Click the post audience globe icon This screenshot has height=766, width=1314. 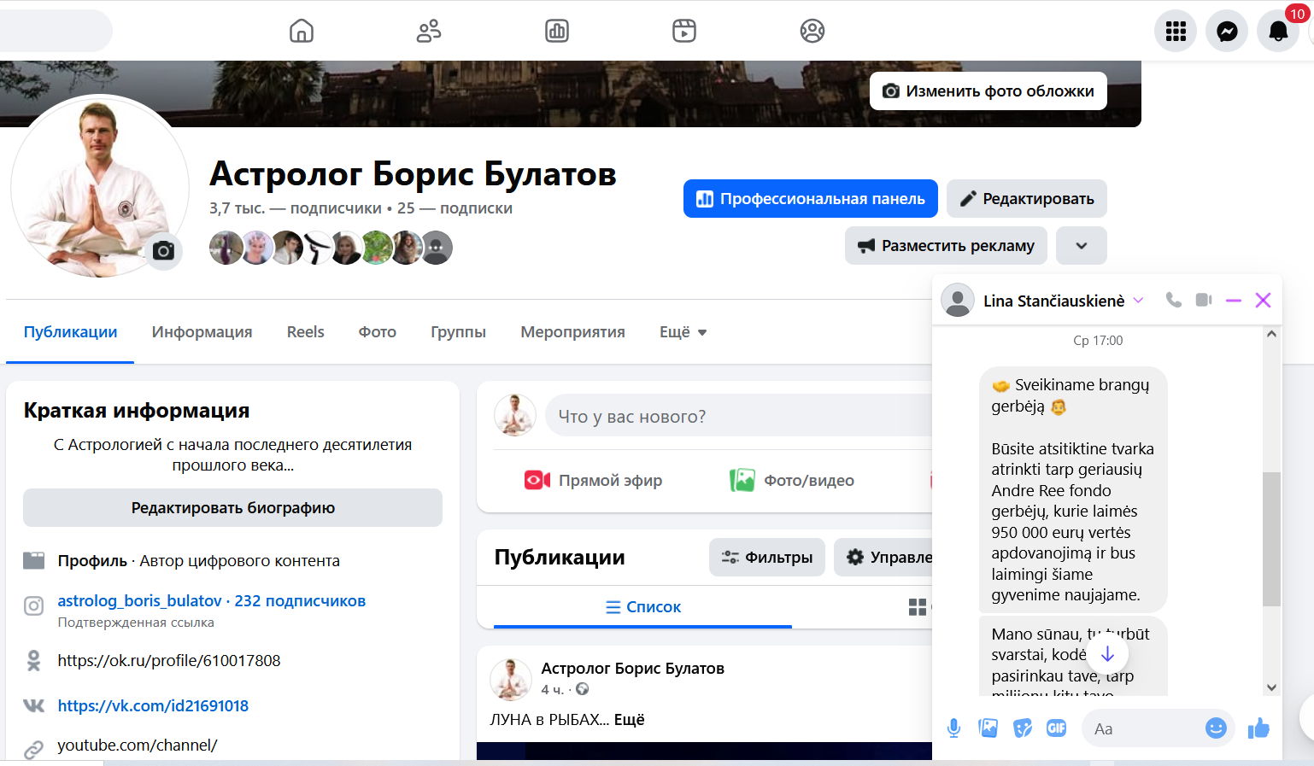pos(583,689)
